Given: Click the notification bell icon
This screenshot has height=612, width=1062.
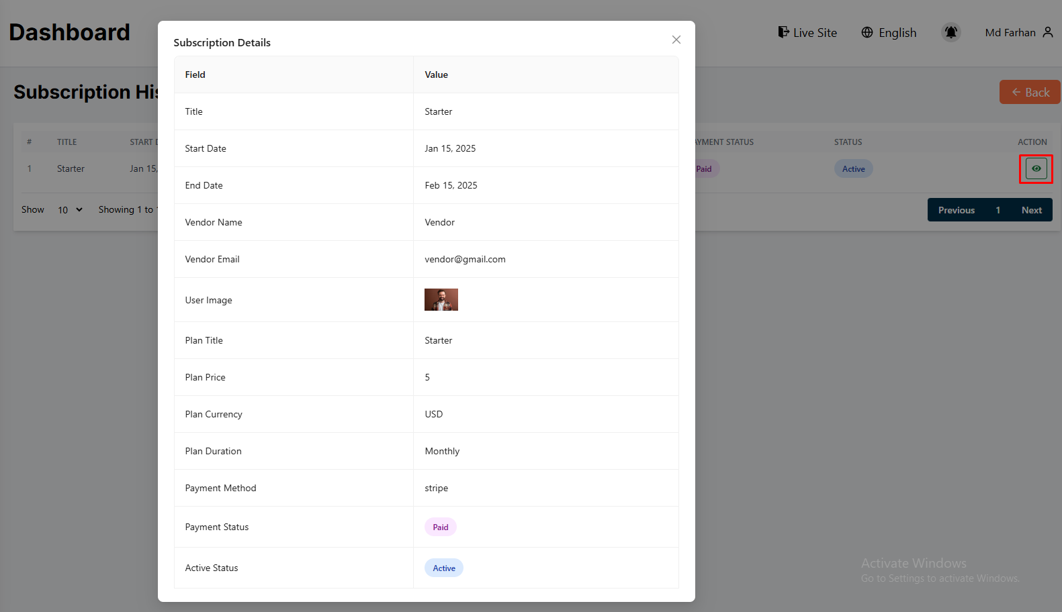Looking at the screenshot, I should click(950, 32).
